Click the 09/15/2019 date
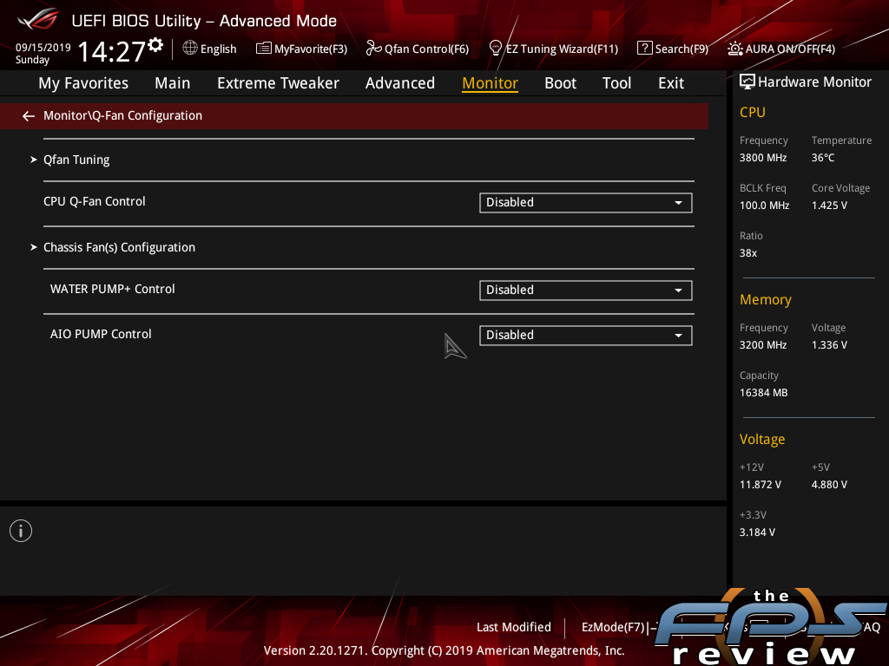Viewport: 889px width, 666px height. pos(43,48)
